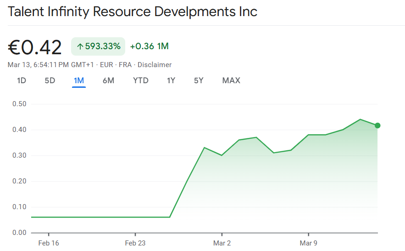
Task: View the 5Y chart range
Action: [199, 81]
